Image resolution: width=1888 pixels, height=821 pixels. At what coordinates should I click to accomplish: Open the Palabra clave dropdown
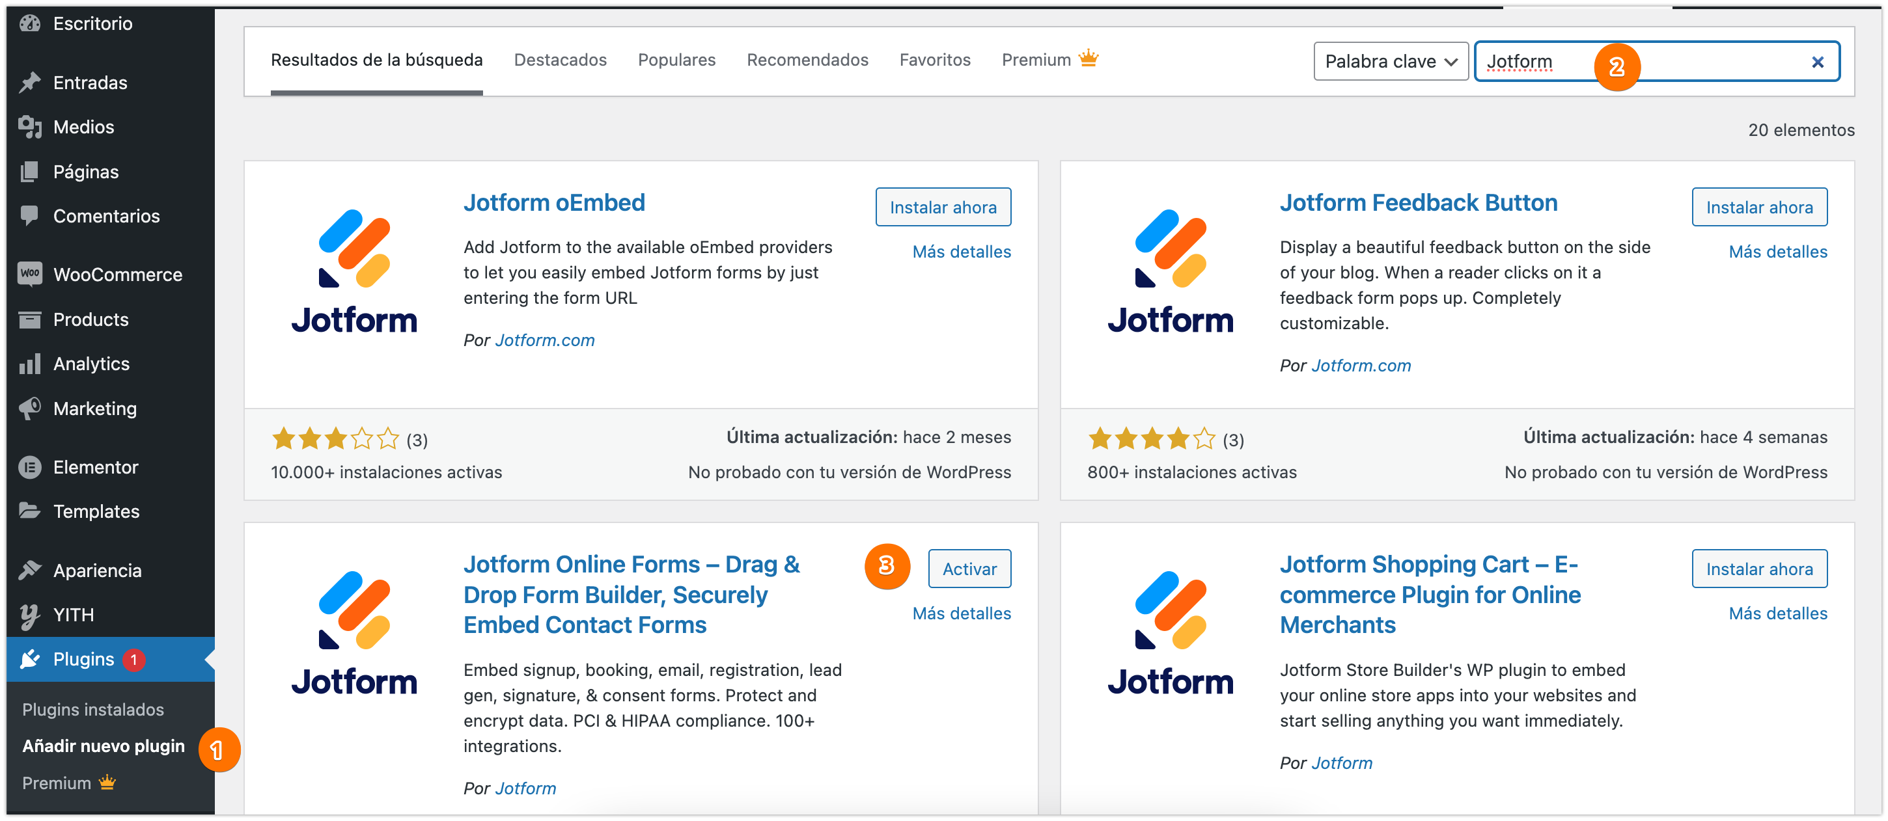tap(1391, 62)
